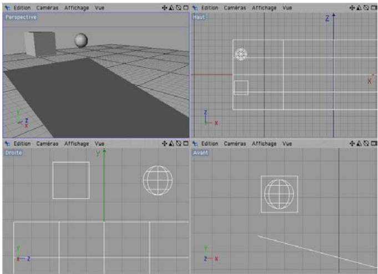The height and width of the screenshot is (274, 378).
Task: Click the Avant viewport label
Action: [200, 153]
